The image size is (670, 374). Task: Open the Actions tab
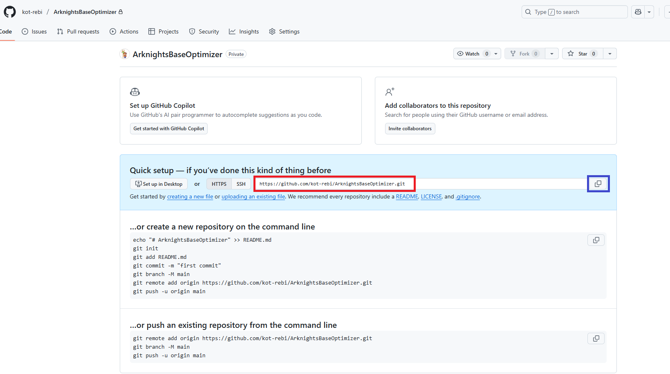click(x=124, y=31)
